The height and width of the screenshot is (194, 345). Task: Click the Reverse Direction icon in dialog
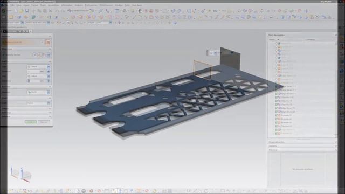[x=34, y=54]
